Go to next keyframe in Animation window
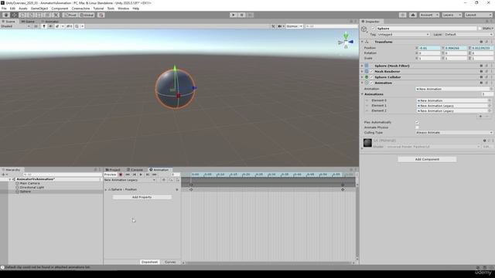This screenshot has width=495, height=278. 148,175
